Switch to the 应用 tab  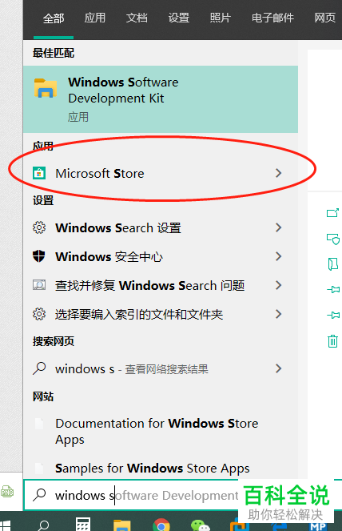pyautogui.click(x=95, y=18)
